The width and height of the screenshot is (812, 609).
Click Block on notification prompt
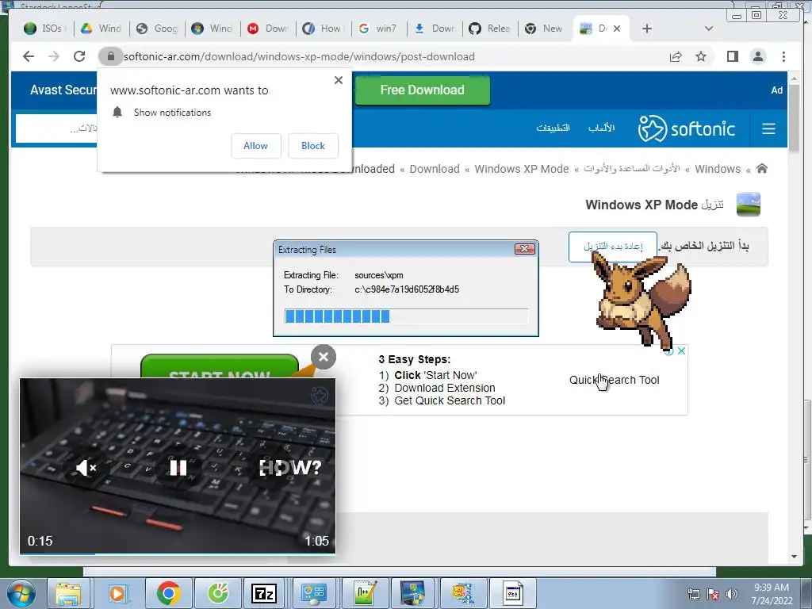click(312, 146)
